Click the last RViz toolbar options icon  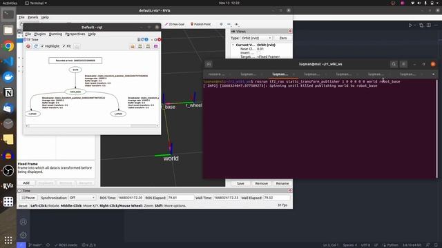(236, 24)
